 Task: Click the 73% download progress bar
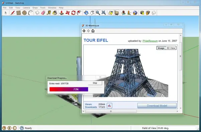click(69, 89)
